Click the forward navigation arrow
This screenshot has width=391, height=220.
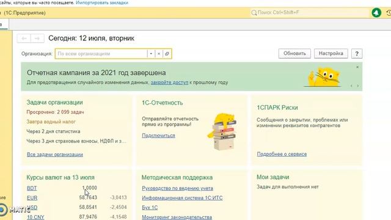tap(37, 38)
